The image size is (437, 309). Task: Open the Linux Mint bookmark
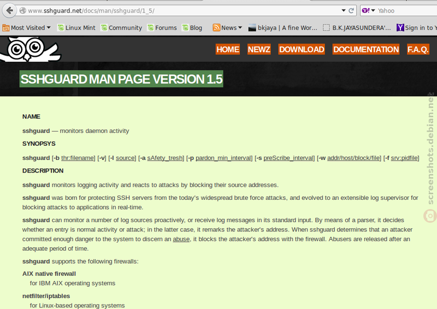pyautogui.click(x=76, y=28)
